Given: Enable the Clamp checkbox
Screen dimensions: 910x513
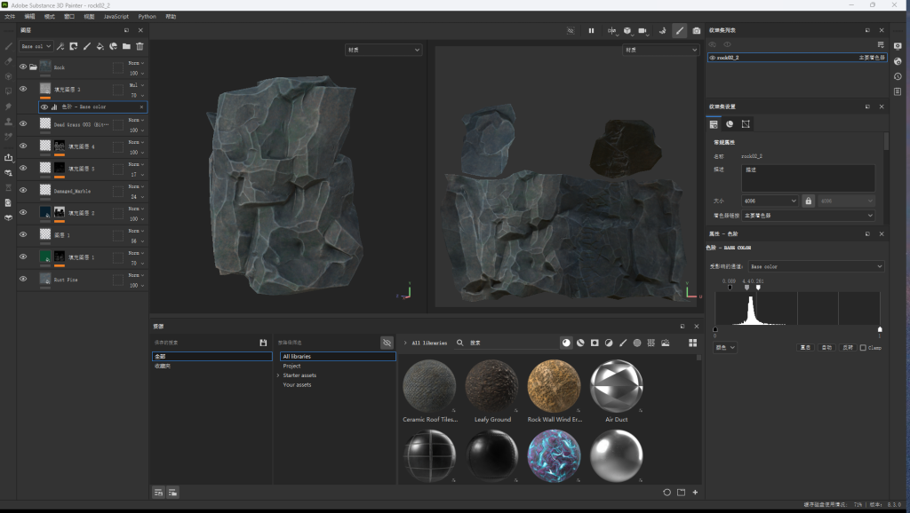Looking at the screenshot, I should (x=863, y=348).
